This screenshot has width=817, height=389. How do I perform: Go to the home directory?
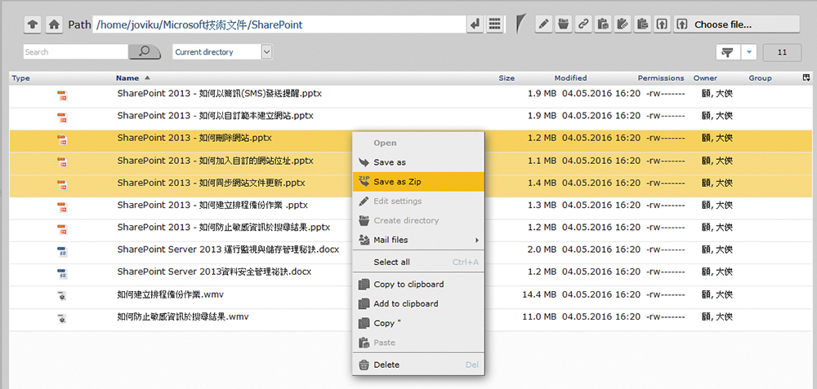click(x=54, y=24)
